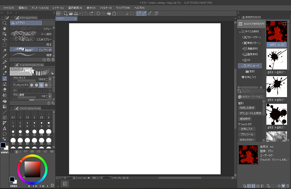
Task: Click the ダウンロードした素材 tag button
Action: point(250,113)
